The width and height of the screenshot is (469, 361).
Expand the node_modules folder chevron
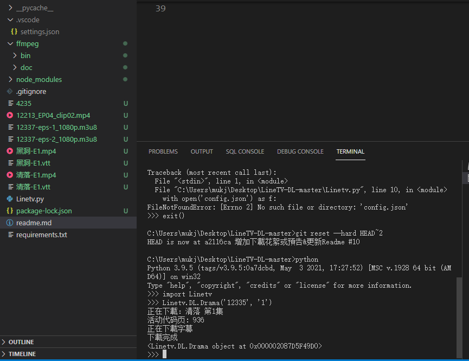(x=10, y=79)
